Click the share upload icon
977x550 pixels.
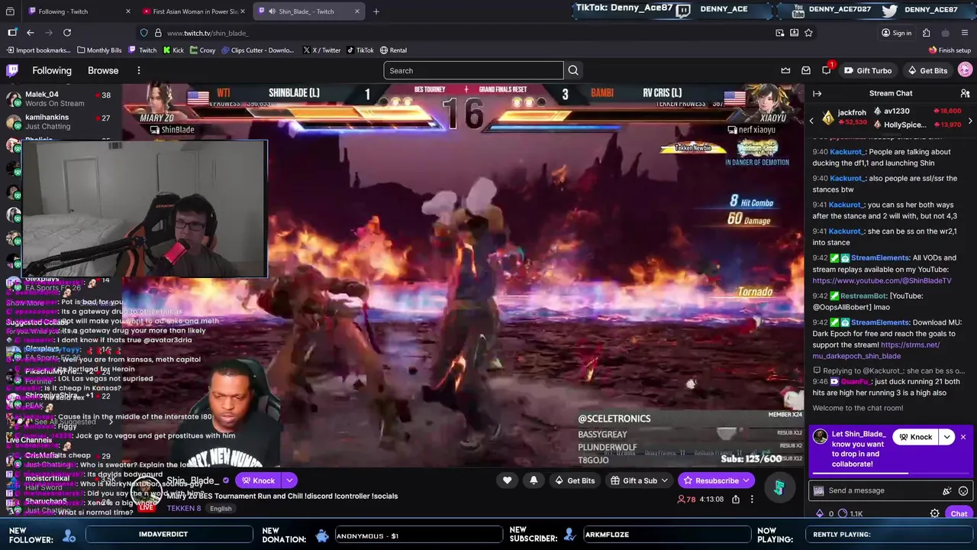click(736, 500)
